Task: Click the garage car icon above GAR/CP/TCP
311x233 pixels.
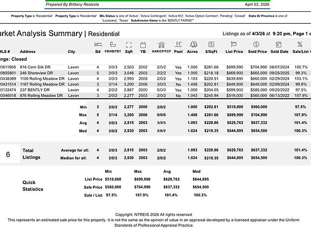Action: tap(161, 45)
